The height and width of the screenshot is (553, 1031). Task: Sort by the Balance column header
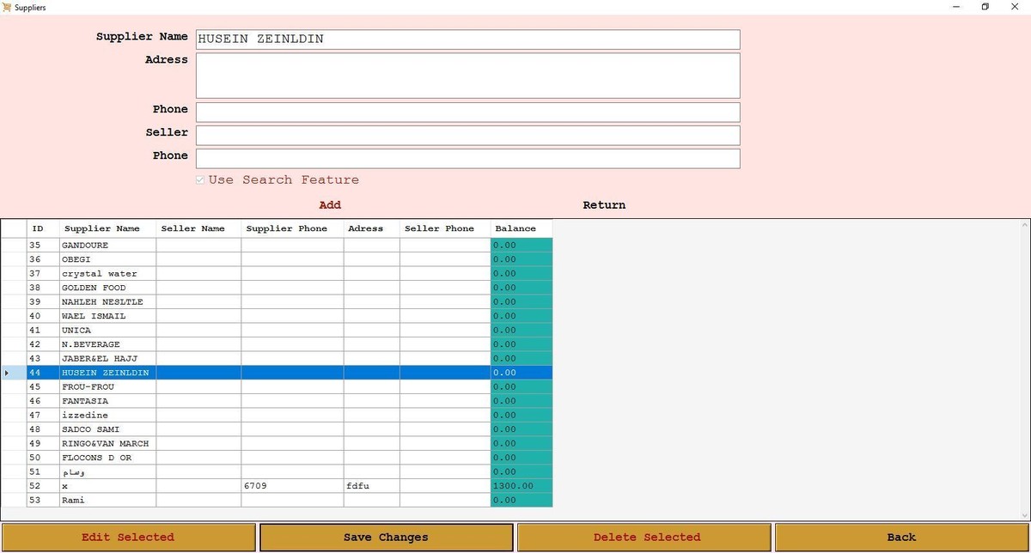(521, 228)
